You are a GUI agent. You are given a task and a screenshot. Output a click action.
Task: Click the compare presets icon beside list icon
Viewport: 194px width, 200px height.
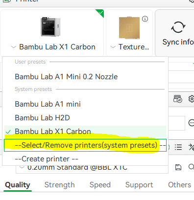point(191,147)
